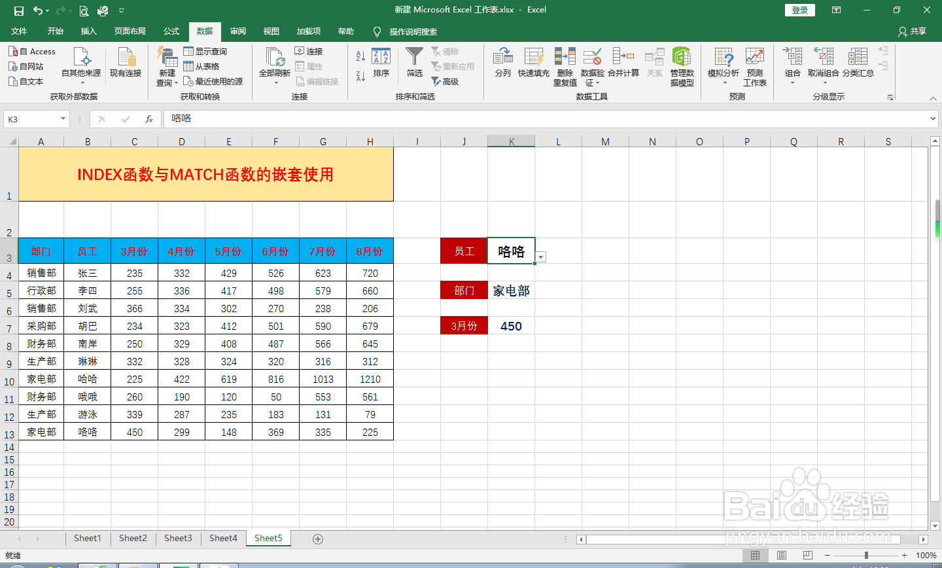Image resolution: width=942 pixels, height=568 pixels.
Task: Click Subtotal (分类汇总) icon
Action: 858,57
